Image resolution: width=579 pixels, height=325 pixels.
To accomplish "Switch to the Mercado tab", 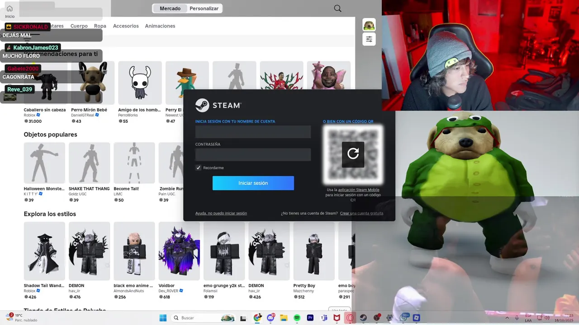I will pos(170,9).
